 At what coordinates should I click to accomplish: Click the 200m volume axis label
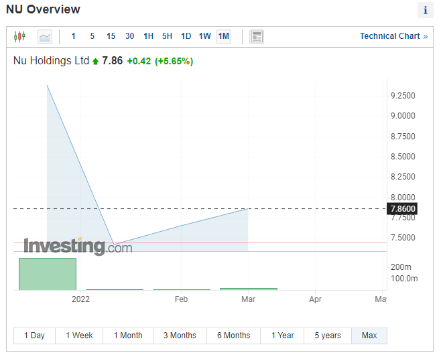point(401,267)
